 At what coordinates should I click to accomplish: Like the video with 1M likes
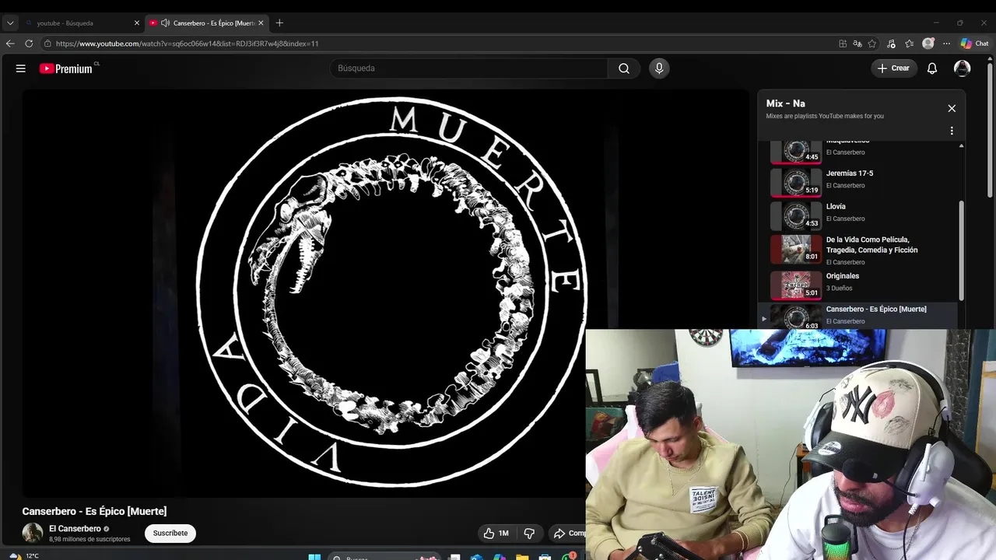pos(496,533)
